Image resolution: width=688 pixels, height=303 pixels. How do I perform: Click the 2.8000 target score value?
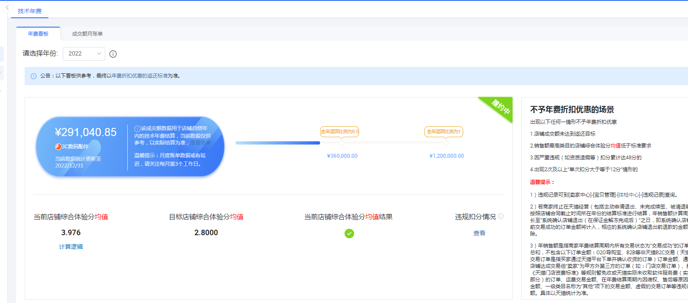coord(206,233)
